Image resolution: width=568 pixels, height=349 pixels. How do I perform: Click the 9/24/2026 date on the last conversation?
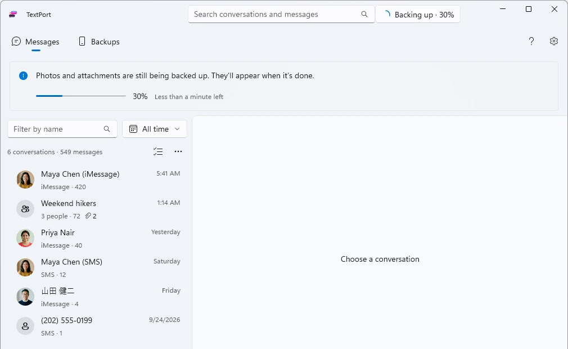(164, 320)
